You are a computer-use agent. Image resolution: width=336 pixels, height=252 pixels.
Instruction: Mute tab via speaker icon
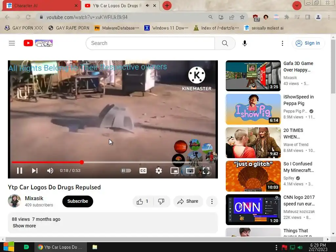point(147,6)
